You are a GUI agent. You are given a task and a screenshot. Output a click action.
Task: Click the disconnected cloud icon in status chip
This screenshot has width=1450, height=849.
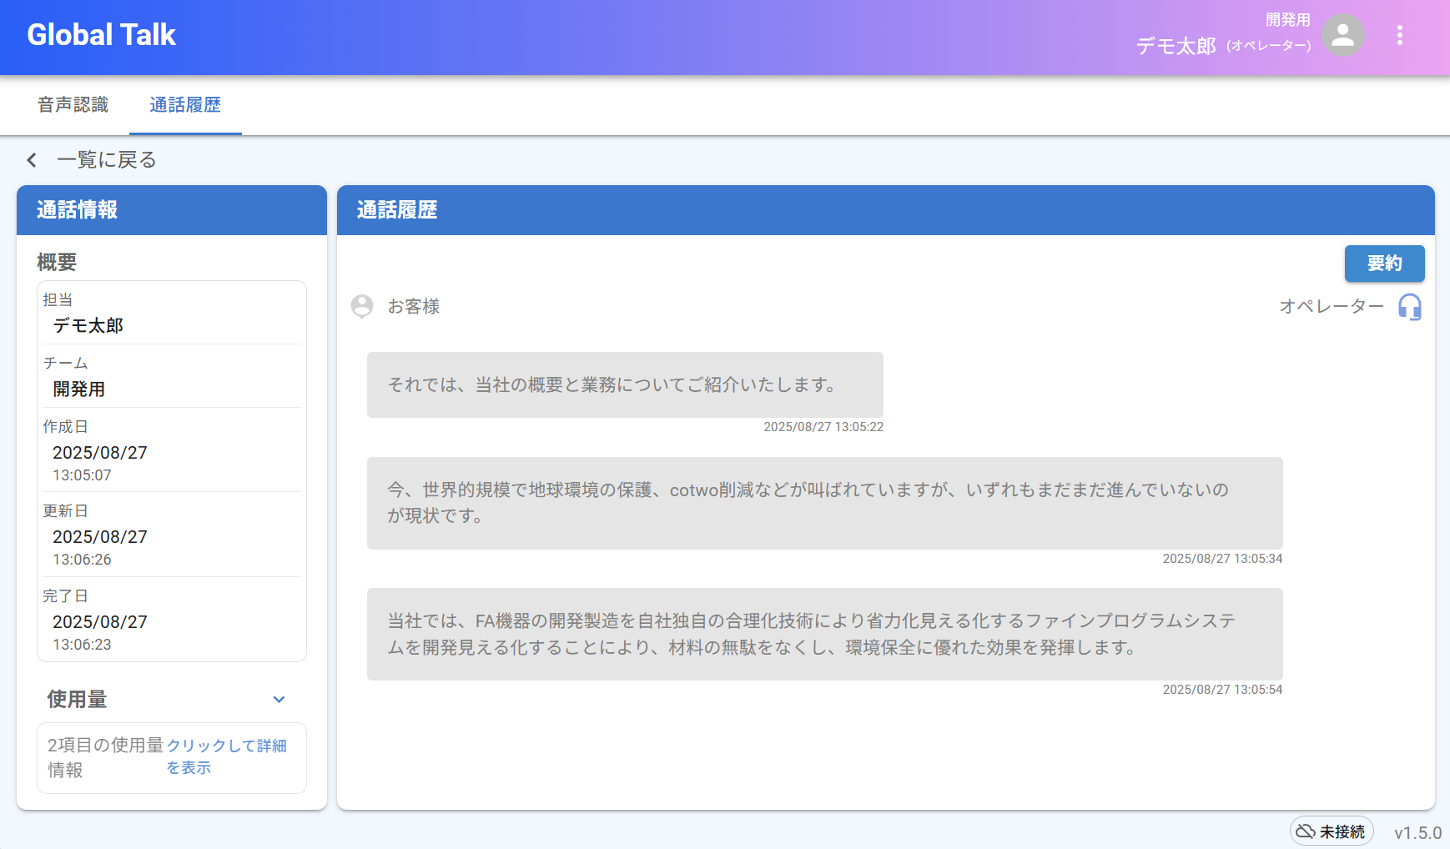pos(1306,831)
